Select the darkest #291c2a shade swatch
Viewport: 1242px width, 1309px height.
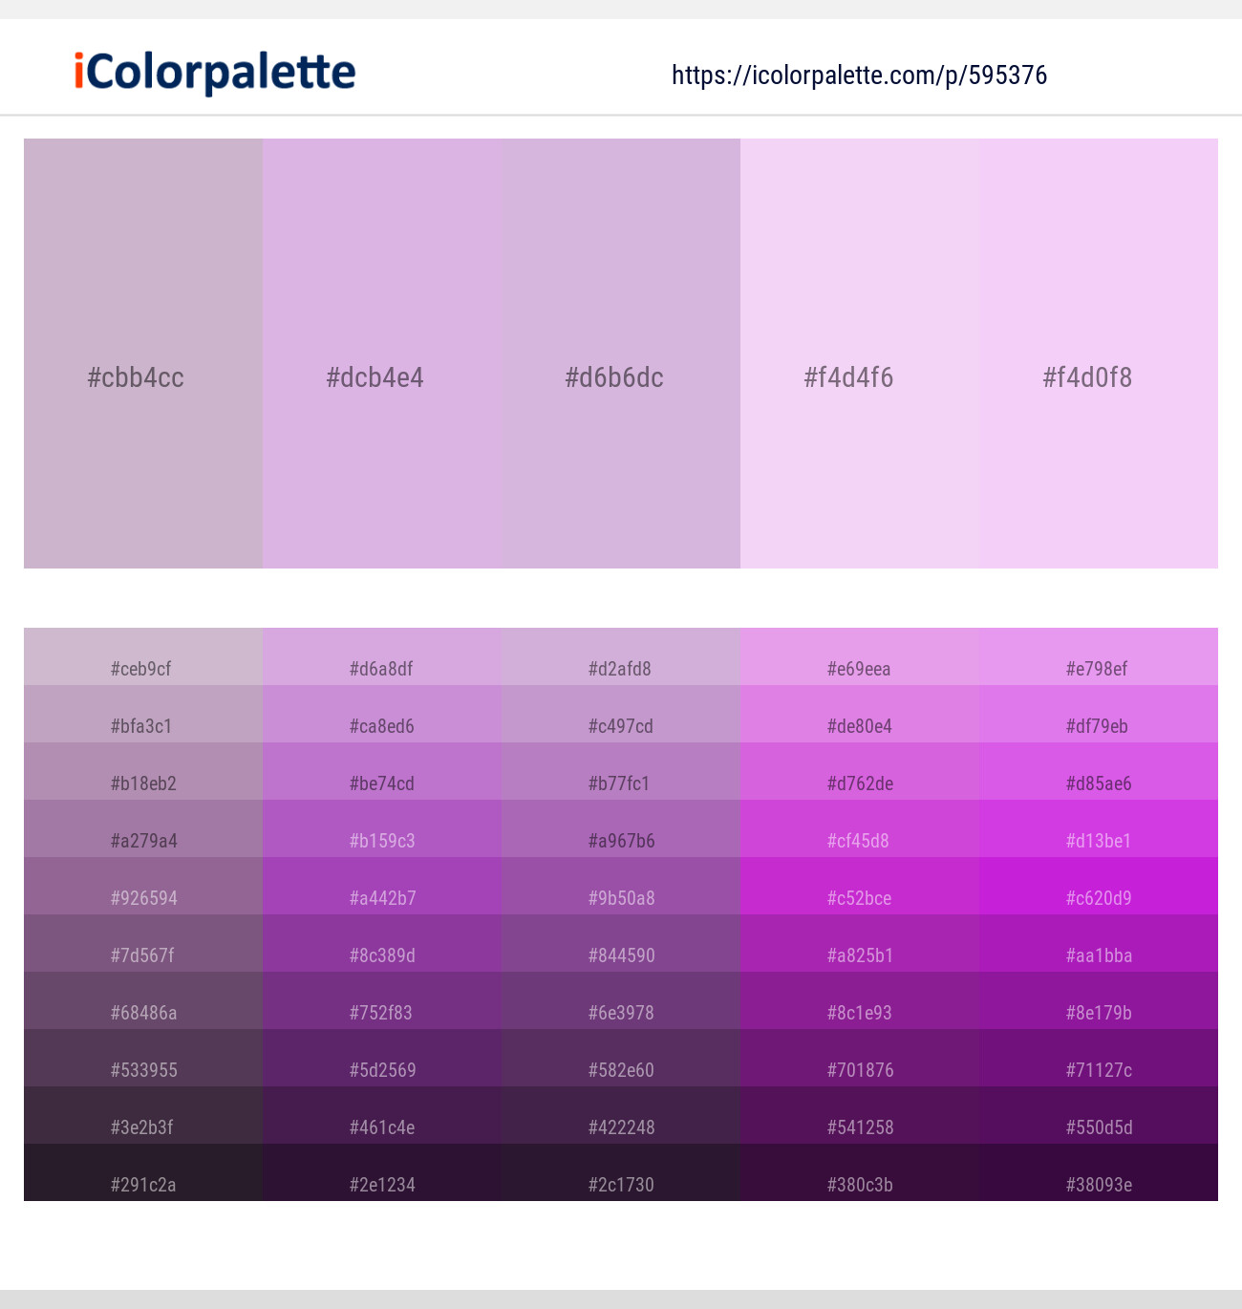pyautogui.click(x=142, y=1185)
